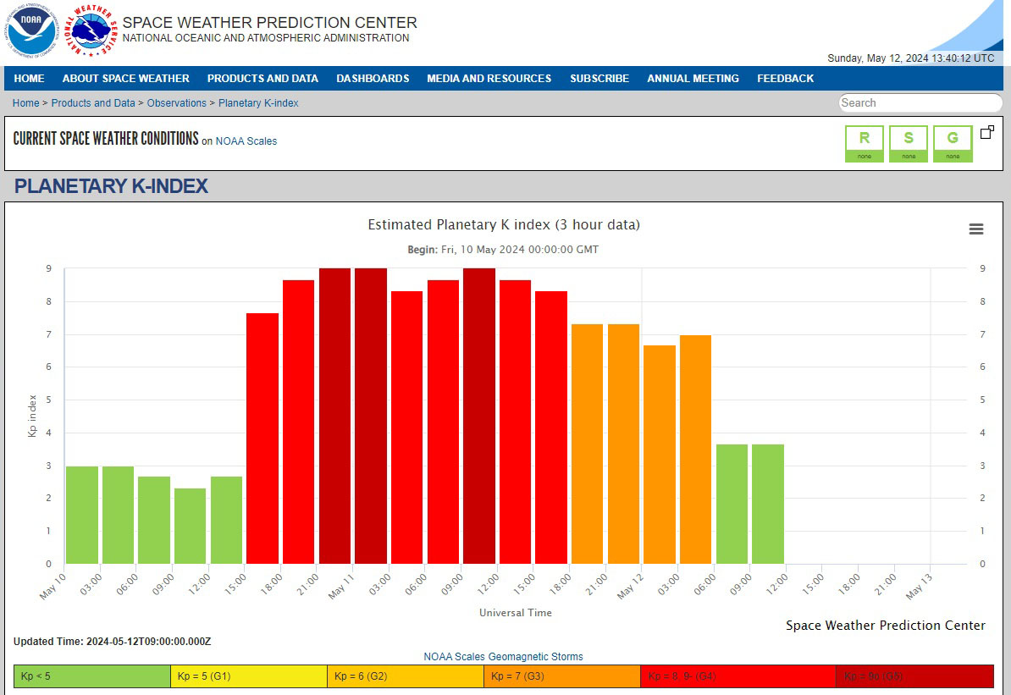Click the NOAA Scales link

pos(246,141)
